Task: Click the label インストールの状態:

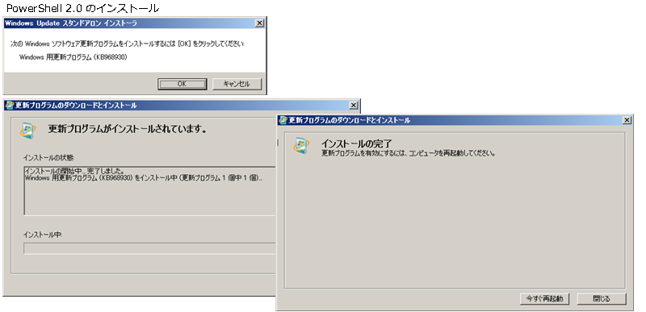Action: coord(48,158)
